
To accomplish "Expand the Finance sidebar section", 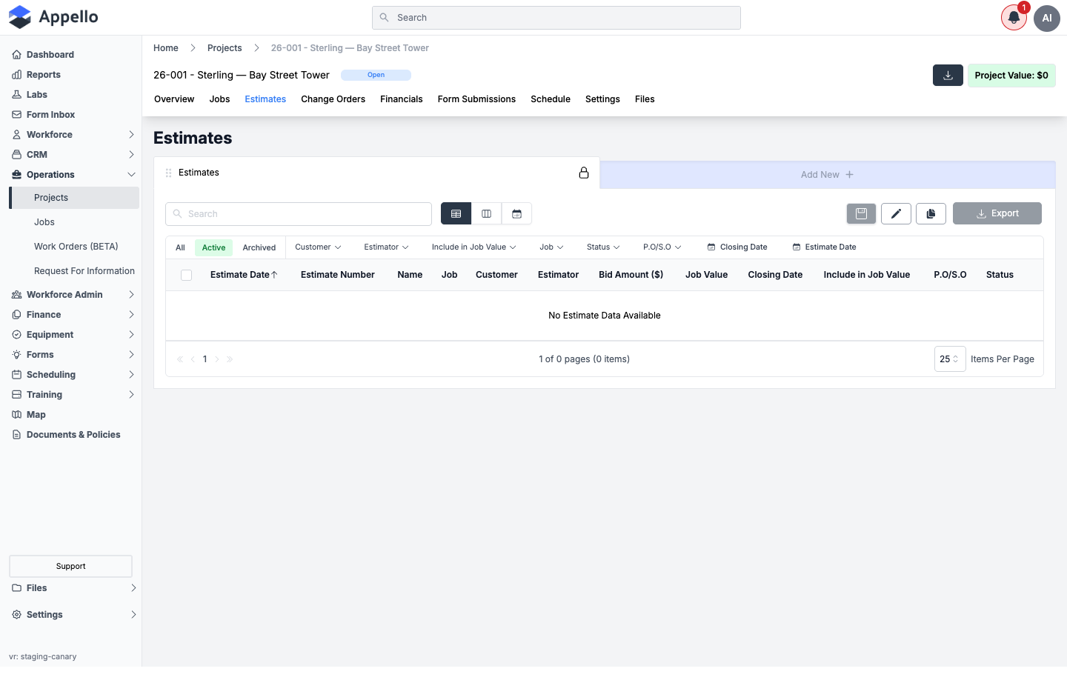I will [x=74, y=315].
